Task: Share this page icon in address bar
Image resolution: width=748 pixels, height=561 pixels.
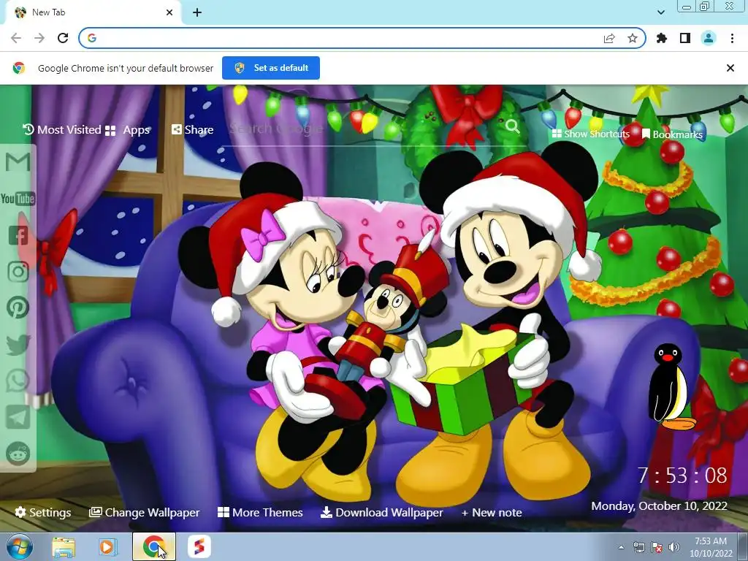Action: (609, 38)
